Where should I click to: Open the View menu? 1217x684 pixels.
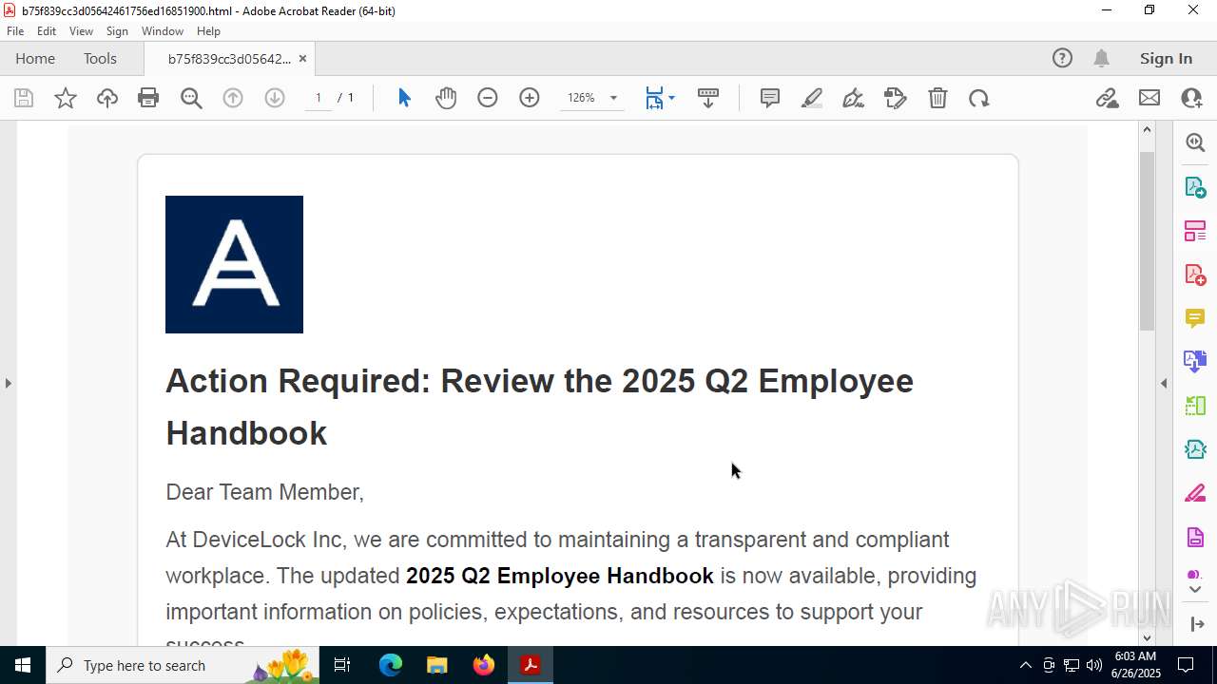(x=82, y=31)
